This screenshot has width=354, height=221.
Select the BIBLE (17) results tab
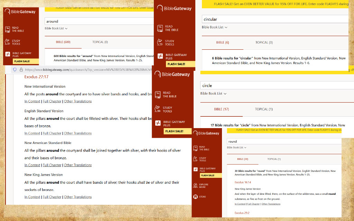click(x=222, y=109)
